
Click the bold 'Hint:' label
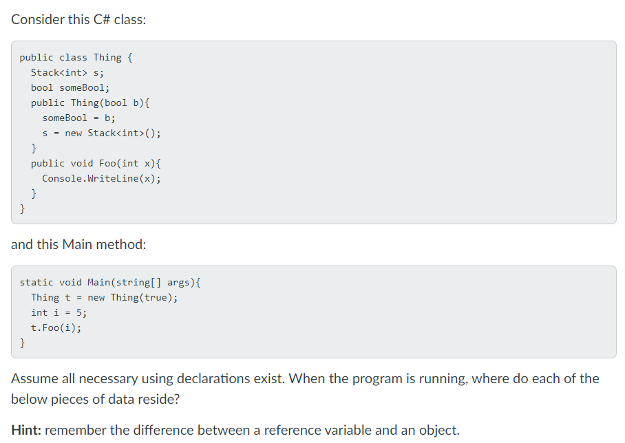[x=26, y=430]
